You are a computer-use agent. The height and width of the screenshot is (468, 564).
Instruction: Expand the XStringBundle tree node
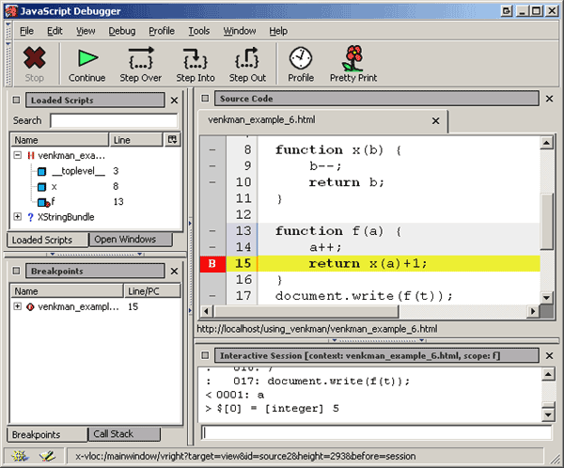[17, 216]
